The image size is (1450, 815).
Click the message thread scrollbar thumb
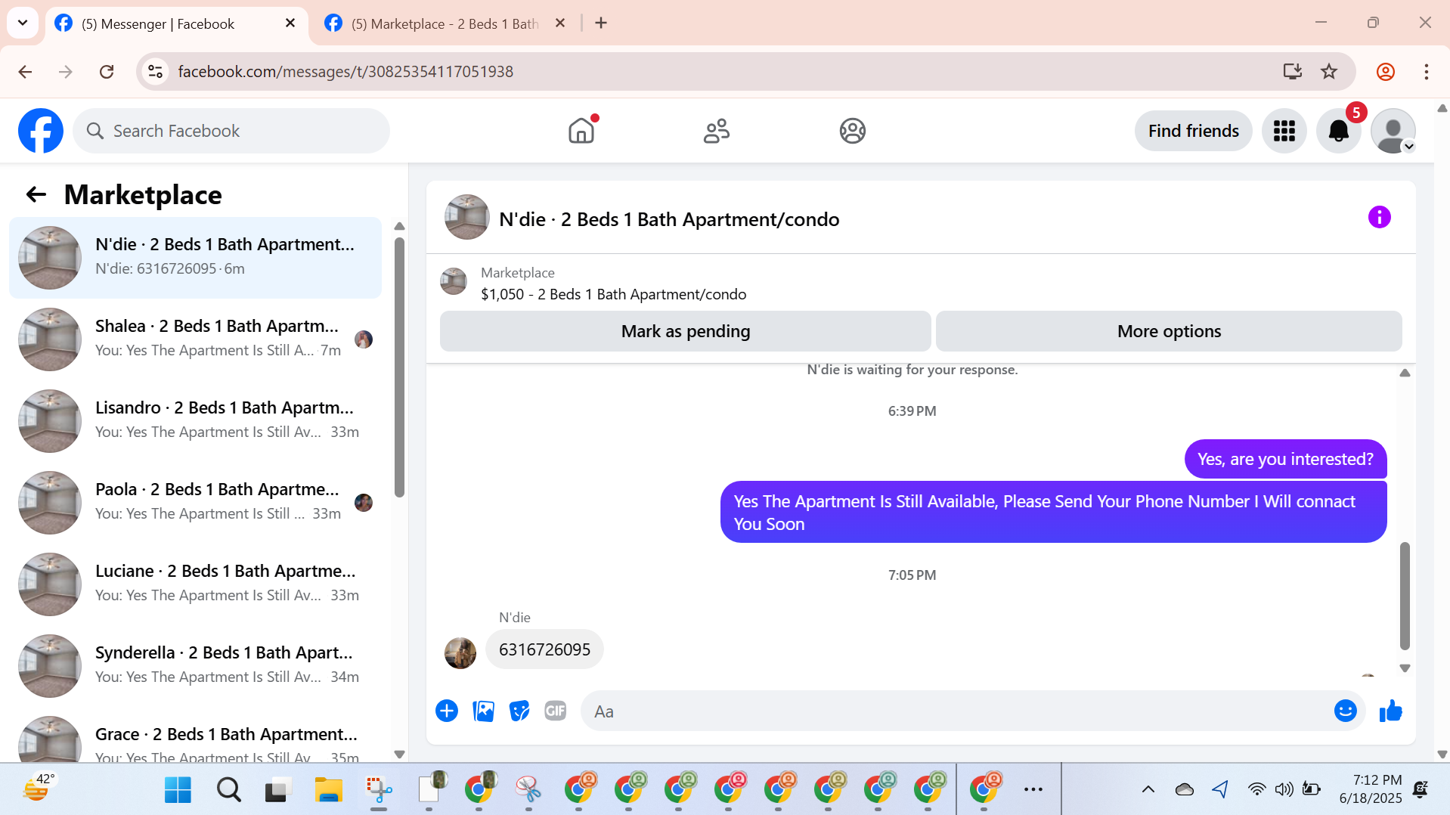pyautogui.click(x=1405, y=596)
